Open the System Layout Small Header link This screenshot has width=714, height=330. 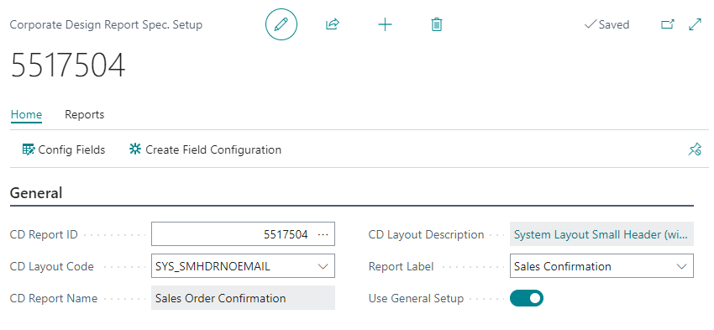point(602,234)
